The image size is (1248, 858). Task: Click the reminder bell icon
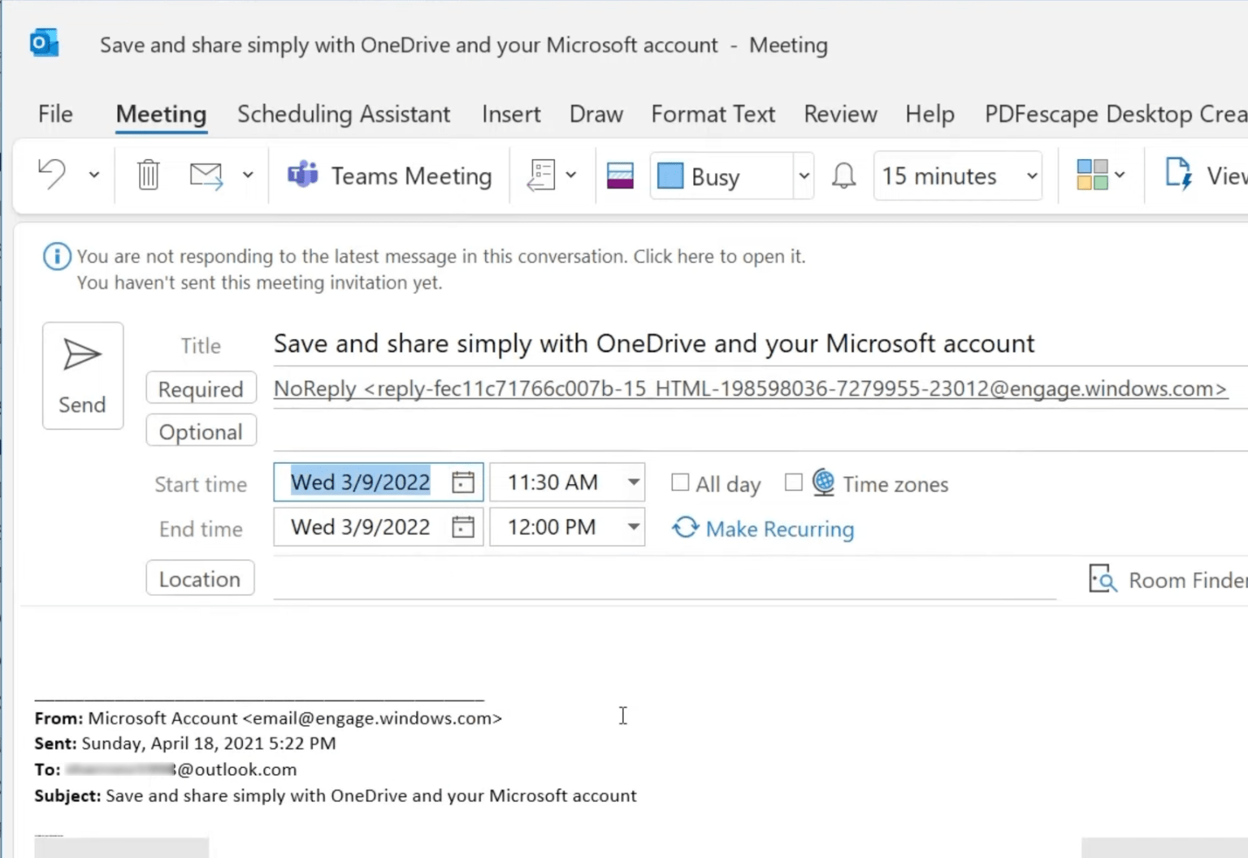click(843, 175)
